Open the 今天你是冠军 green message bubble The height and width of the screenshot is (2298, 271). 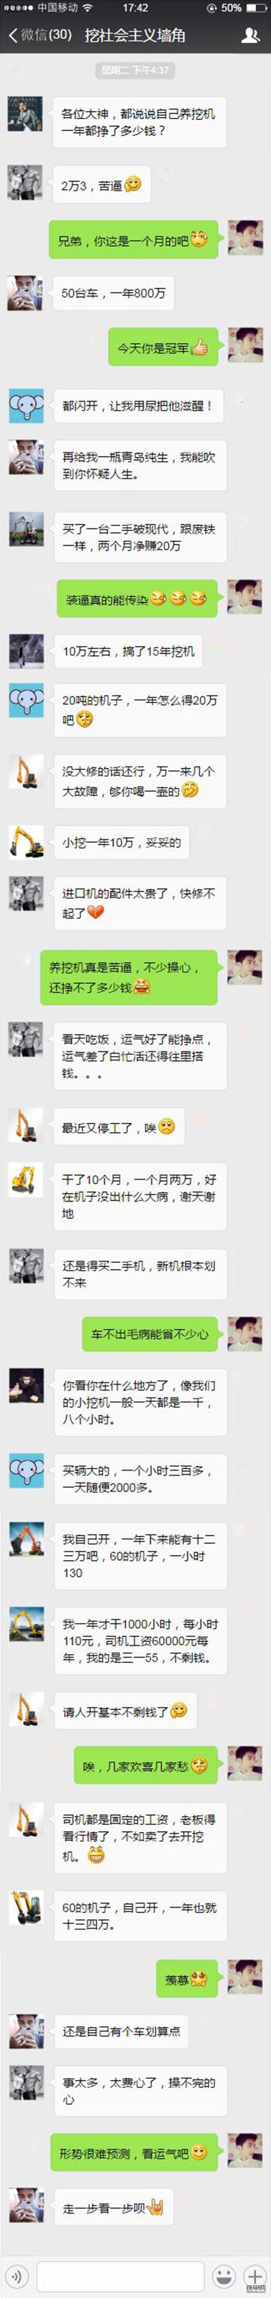[x=163, y=348]
